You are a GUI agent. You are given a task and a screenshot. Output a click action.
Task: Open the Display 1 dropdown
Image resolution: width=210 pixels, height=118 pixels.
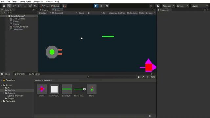pos(45,13)
